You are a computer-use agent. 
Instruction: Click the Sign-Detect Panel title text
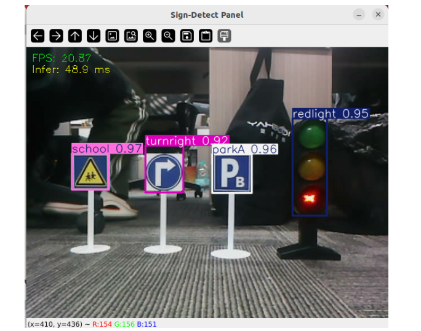pos(207,15)
